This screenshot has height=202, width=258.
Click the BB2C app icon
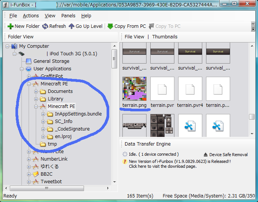(36, 174)
